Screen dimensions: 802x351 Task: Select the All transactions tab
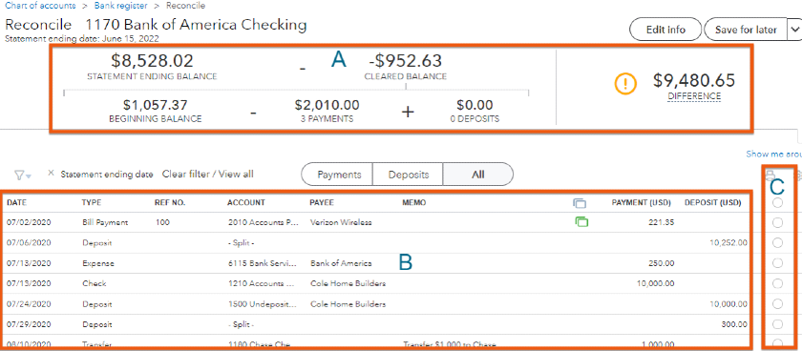point(477,175)
